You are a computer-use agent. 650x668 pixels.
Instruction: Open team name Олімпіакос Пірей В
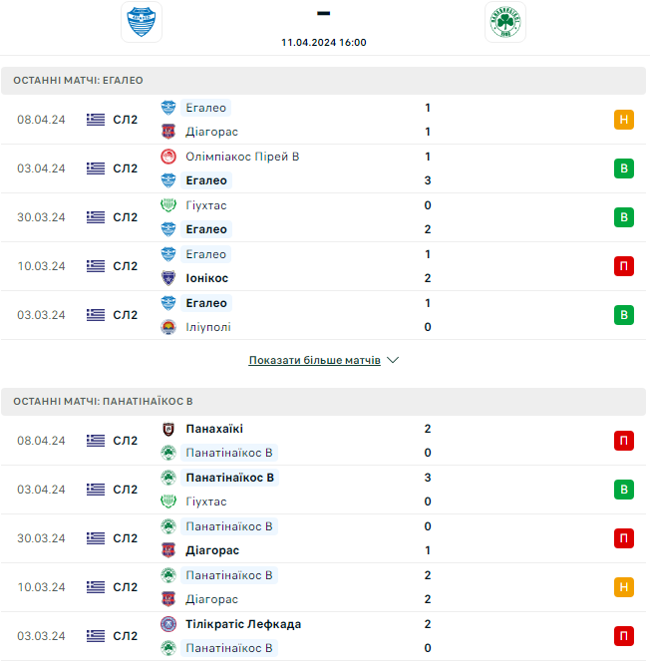242,157
